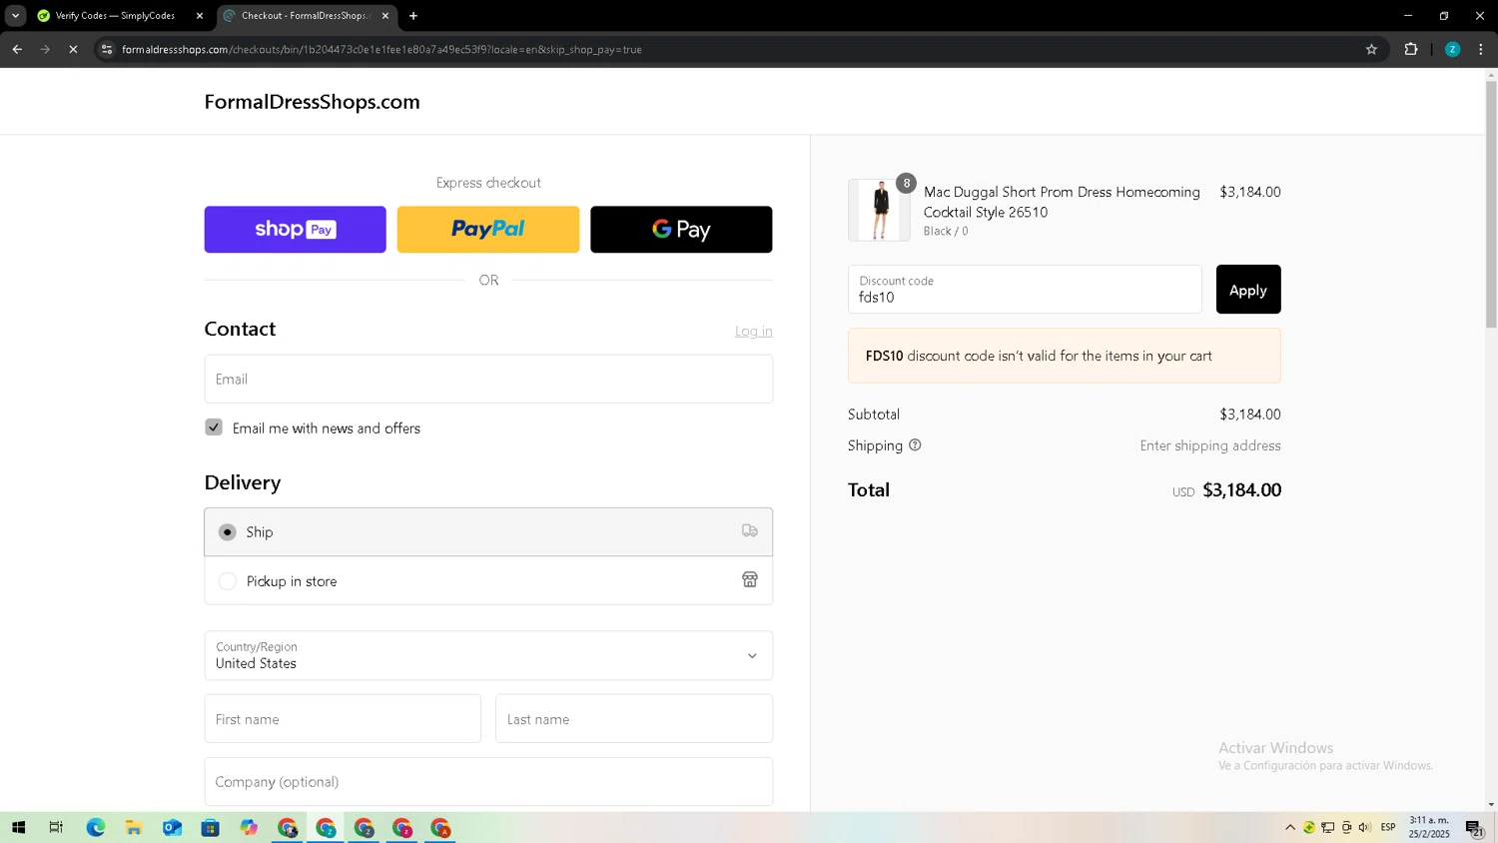Show hidden system tray icons

pos(1290,828)
